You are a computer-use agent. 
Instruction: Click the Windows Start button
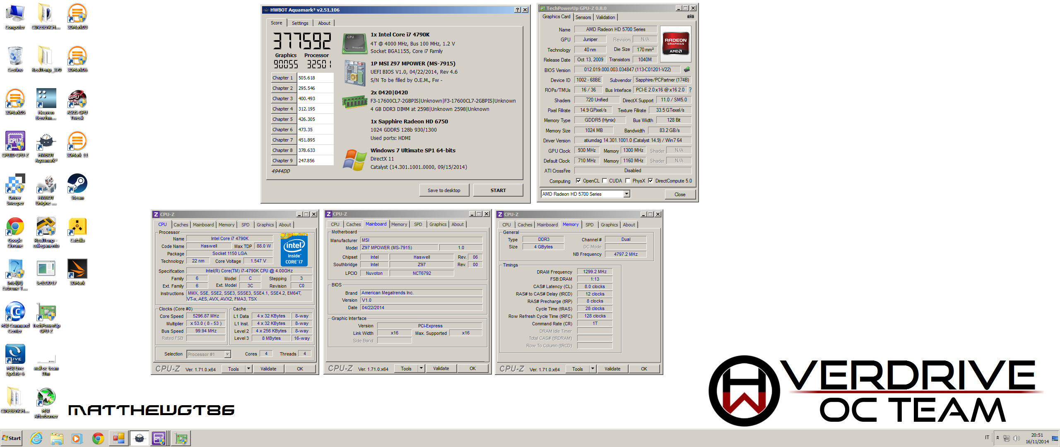coord(12,438)
